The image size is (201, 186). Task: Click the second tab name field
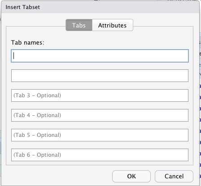click(100, 76)
